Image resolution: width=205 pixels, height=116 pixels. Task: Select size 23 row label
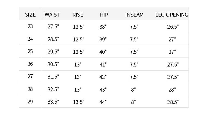pyautogui.click(x=30, y=27)
